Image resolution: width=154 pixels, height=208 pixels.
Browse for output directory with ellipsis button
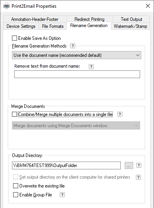coord(129,165)
